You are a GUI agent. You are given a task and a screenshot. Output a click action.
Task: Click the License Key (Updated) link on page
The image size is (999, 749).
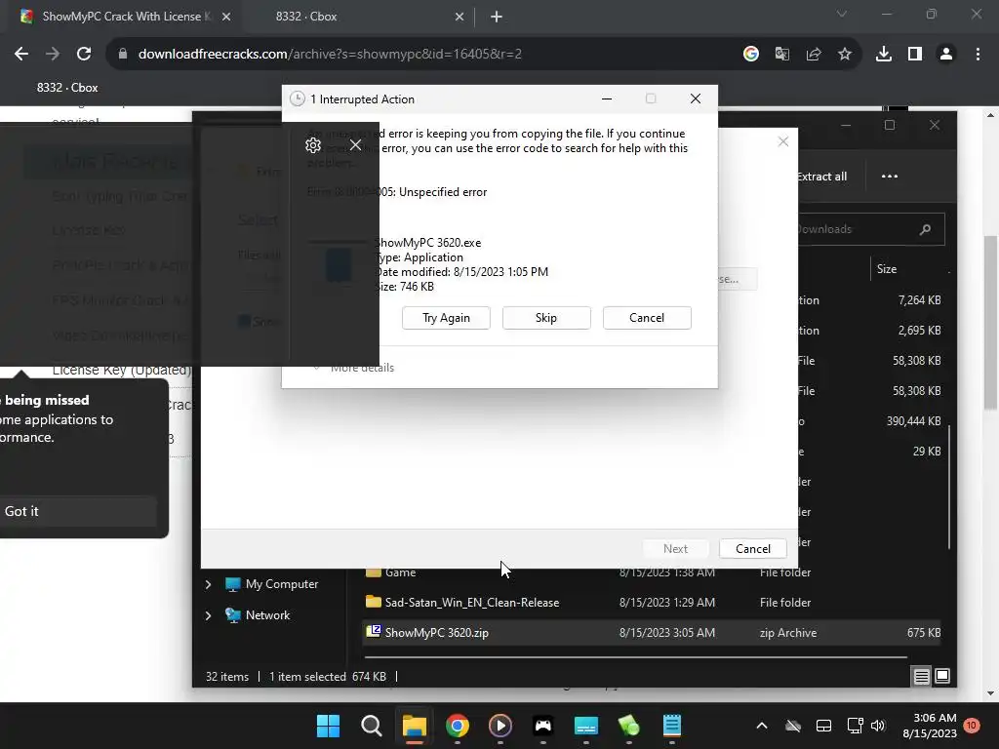click(x=122, y=370)
